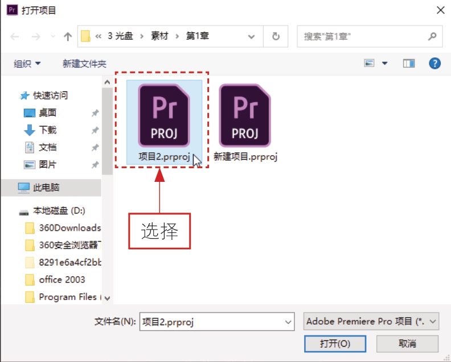Change view with the view icon
Viewport: 451px width, 362px height.
click(369, 63)
